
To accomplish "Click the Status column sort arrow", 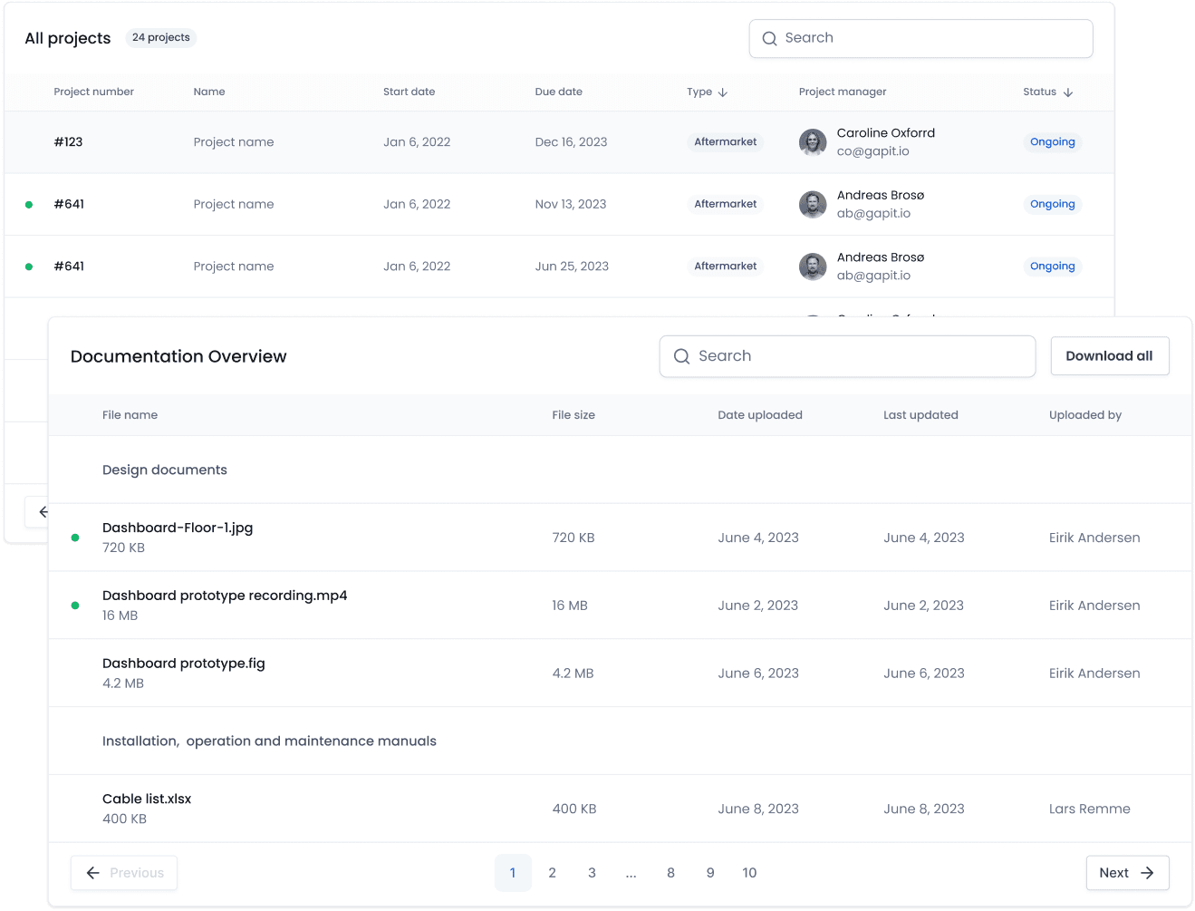I will (x=1068, y=92).
